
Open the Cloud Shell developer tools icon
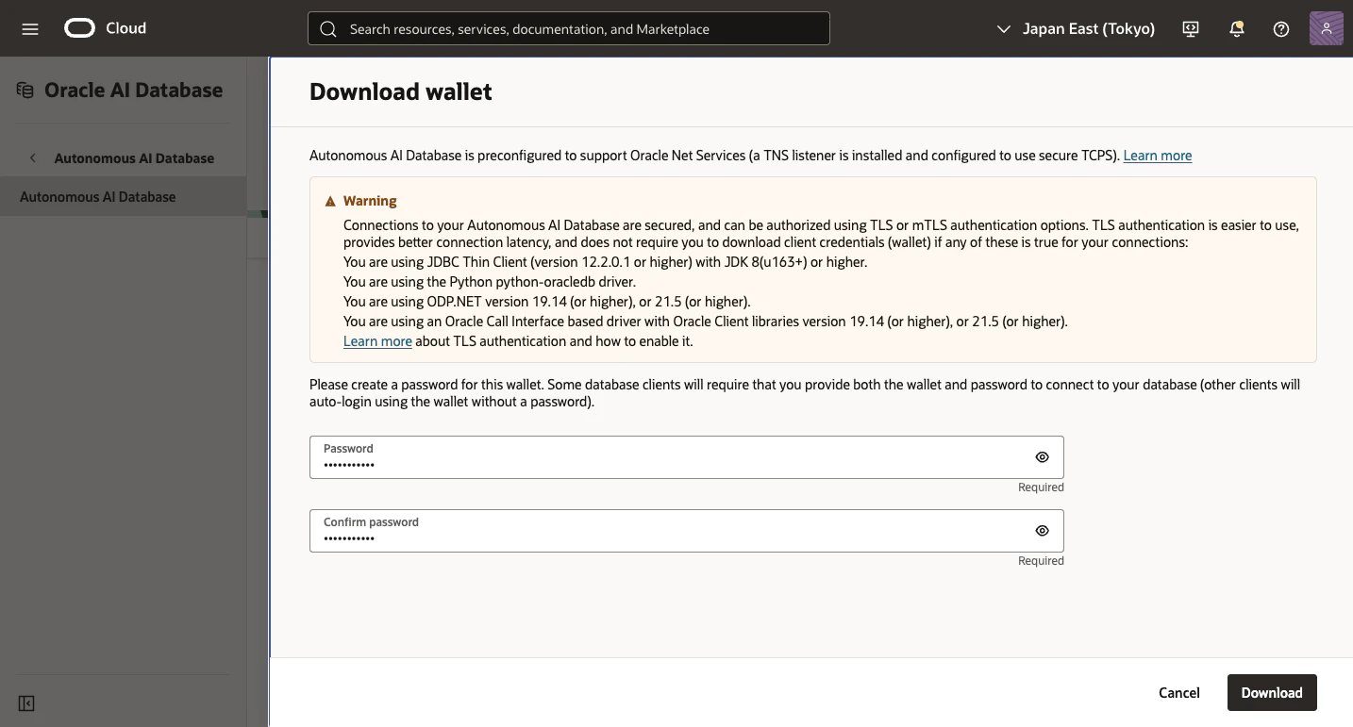point(1191,29)
